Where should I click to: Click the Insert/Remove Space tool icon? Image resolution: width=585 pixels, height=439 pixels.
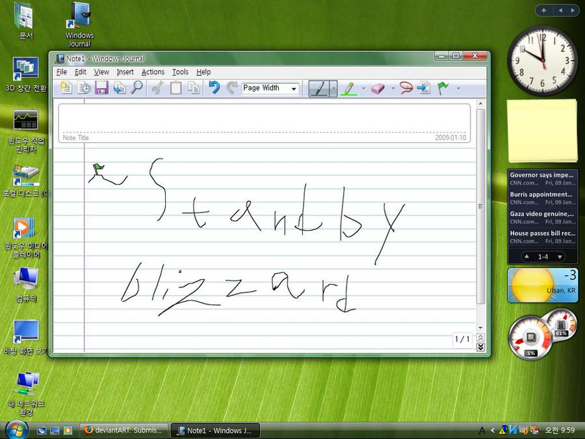click(424, 88)
